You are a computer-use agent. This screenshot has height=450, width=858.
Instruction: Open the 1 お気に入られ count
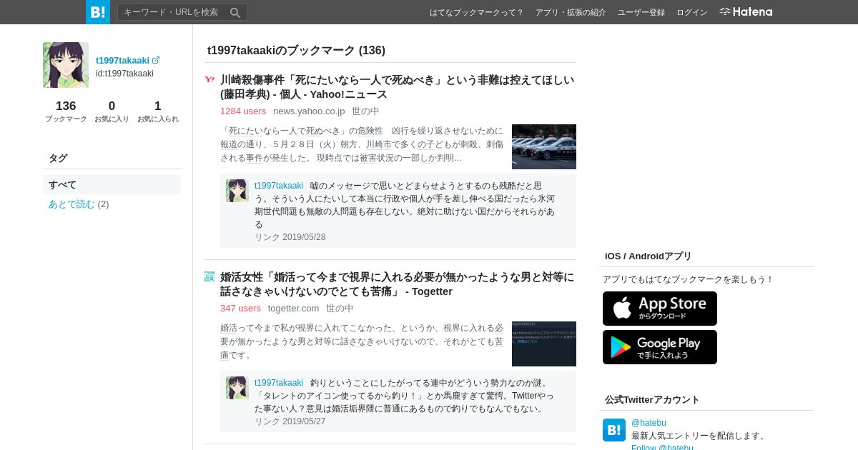pos(158,111)
